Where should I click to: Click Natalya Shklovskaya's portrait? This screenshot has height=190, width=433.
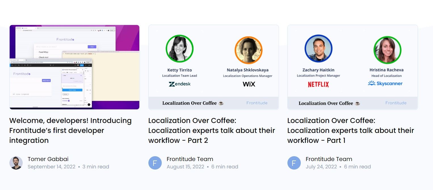coord(248,50)
